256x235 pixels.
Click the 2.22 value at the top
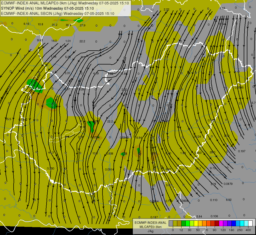click(166, 9)
